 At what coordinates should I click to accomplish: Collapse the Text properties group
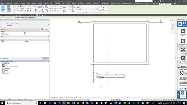coord(48,36)
